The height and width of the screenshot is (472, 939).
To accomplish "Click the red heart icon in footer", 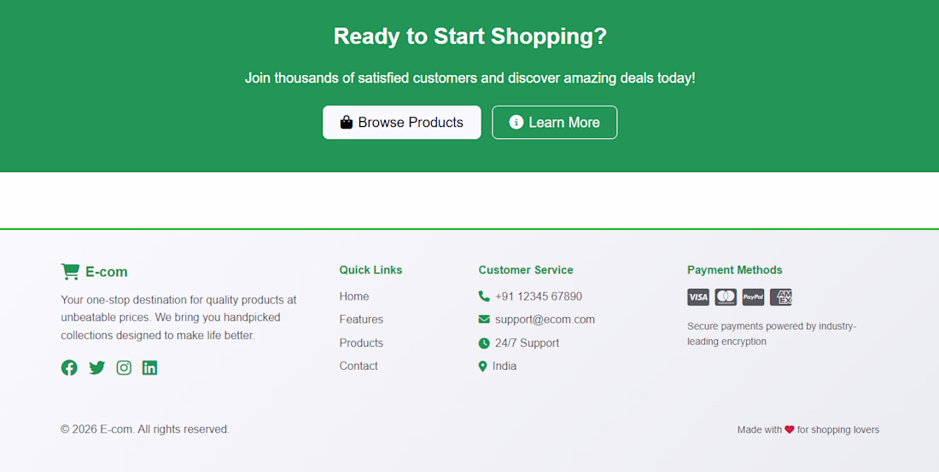I will point(790,429).
